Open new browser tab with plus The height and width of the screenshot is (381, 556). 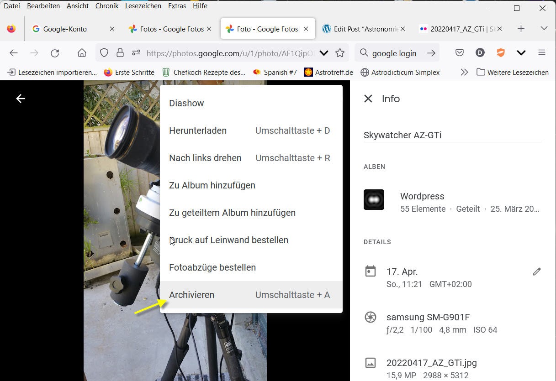tap(521, 29)
